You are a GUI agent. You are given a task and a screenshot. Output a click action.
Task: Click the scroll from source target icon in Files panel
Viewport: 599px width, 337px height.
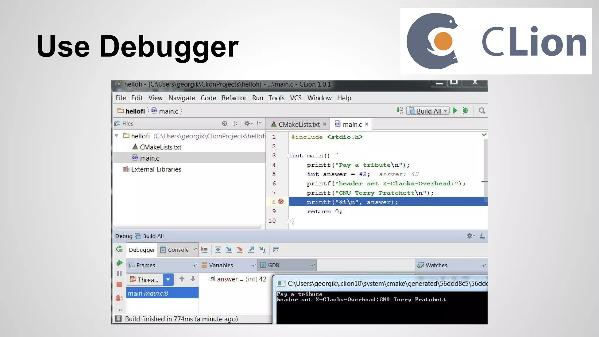click(225, 123)
